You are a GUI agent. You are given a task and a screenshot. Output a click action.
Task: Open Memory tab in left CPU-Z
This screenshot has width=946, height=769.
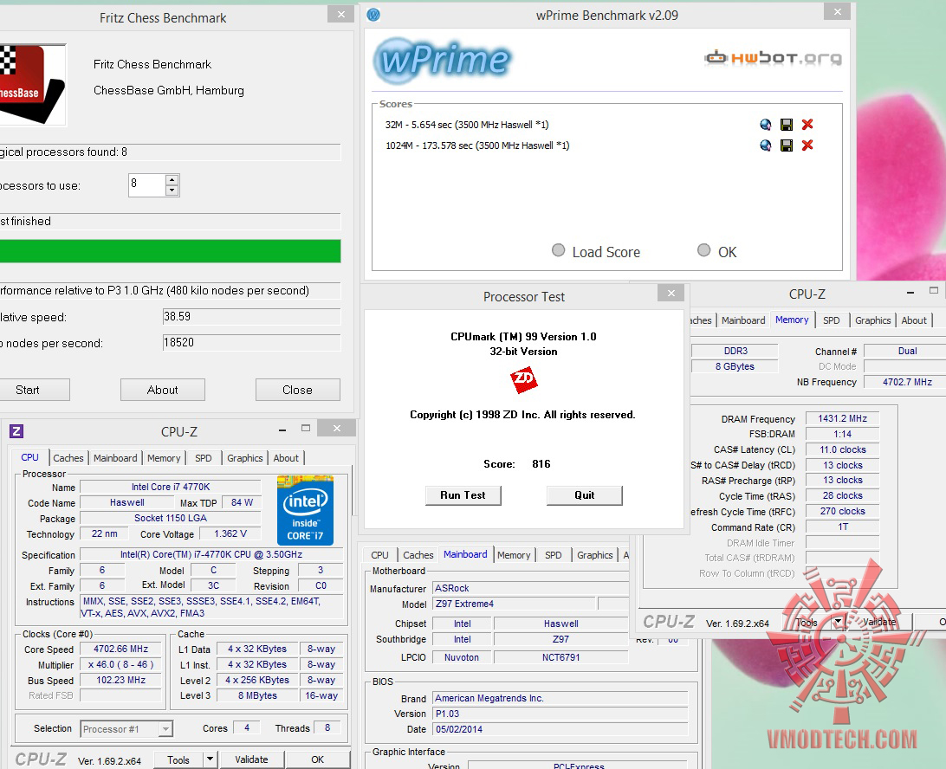point(164,458)
